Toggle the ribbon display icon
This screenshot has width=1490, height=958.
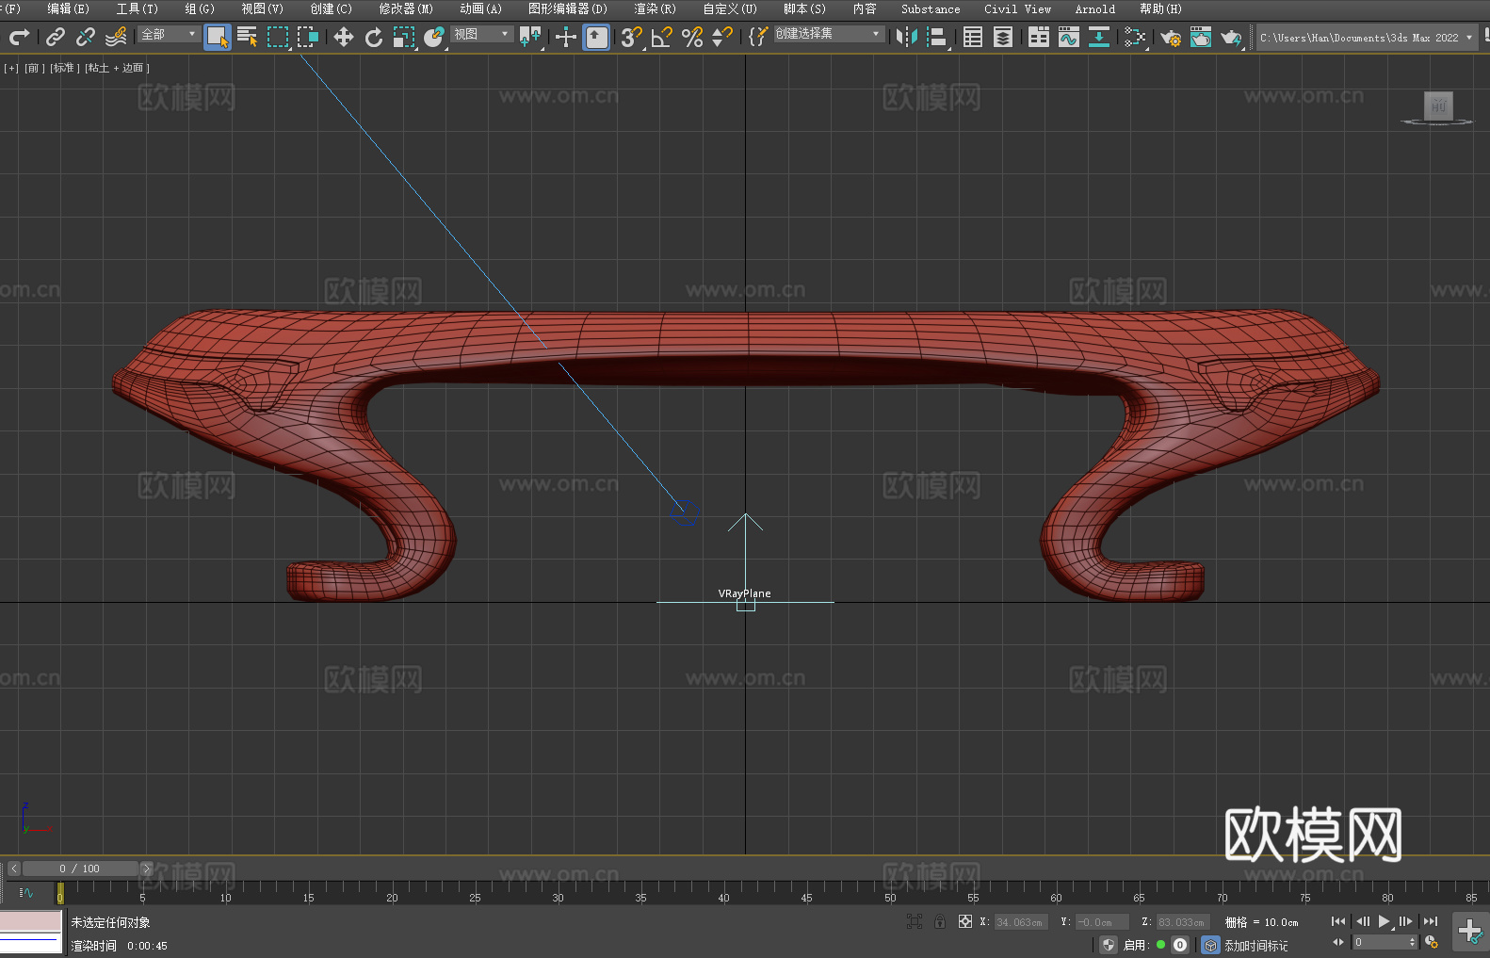1039,37
